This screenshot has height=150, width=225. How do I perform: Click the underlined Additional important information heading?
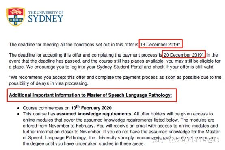click(x=91, y=95)
